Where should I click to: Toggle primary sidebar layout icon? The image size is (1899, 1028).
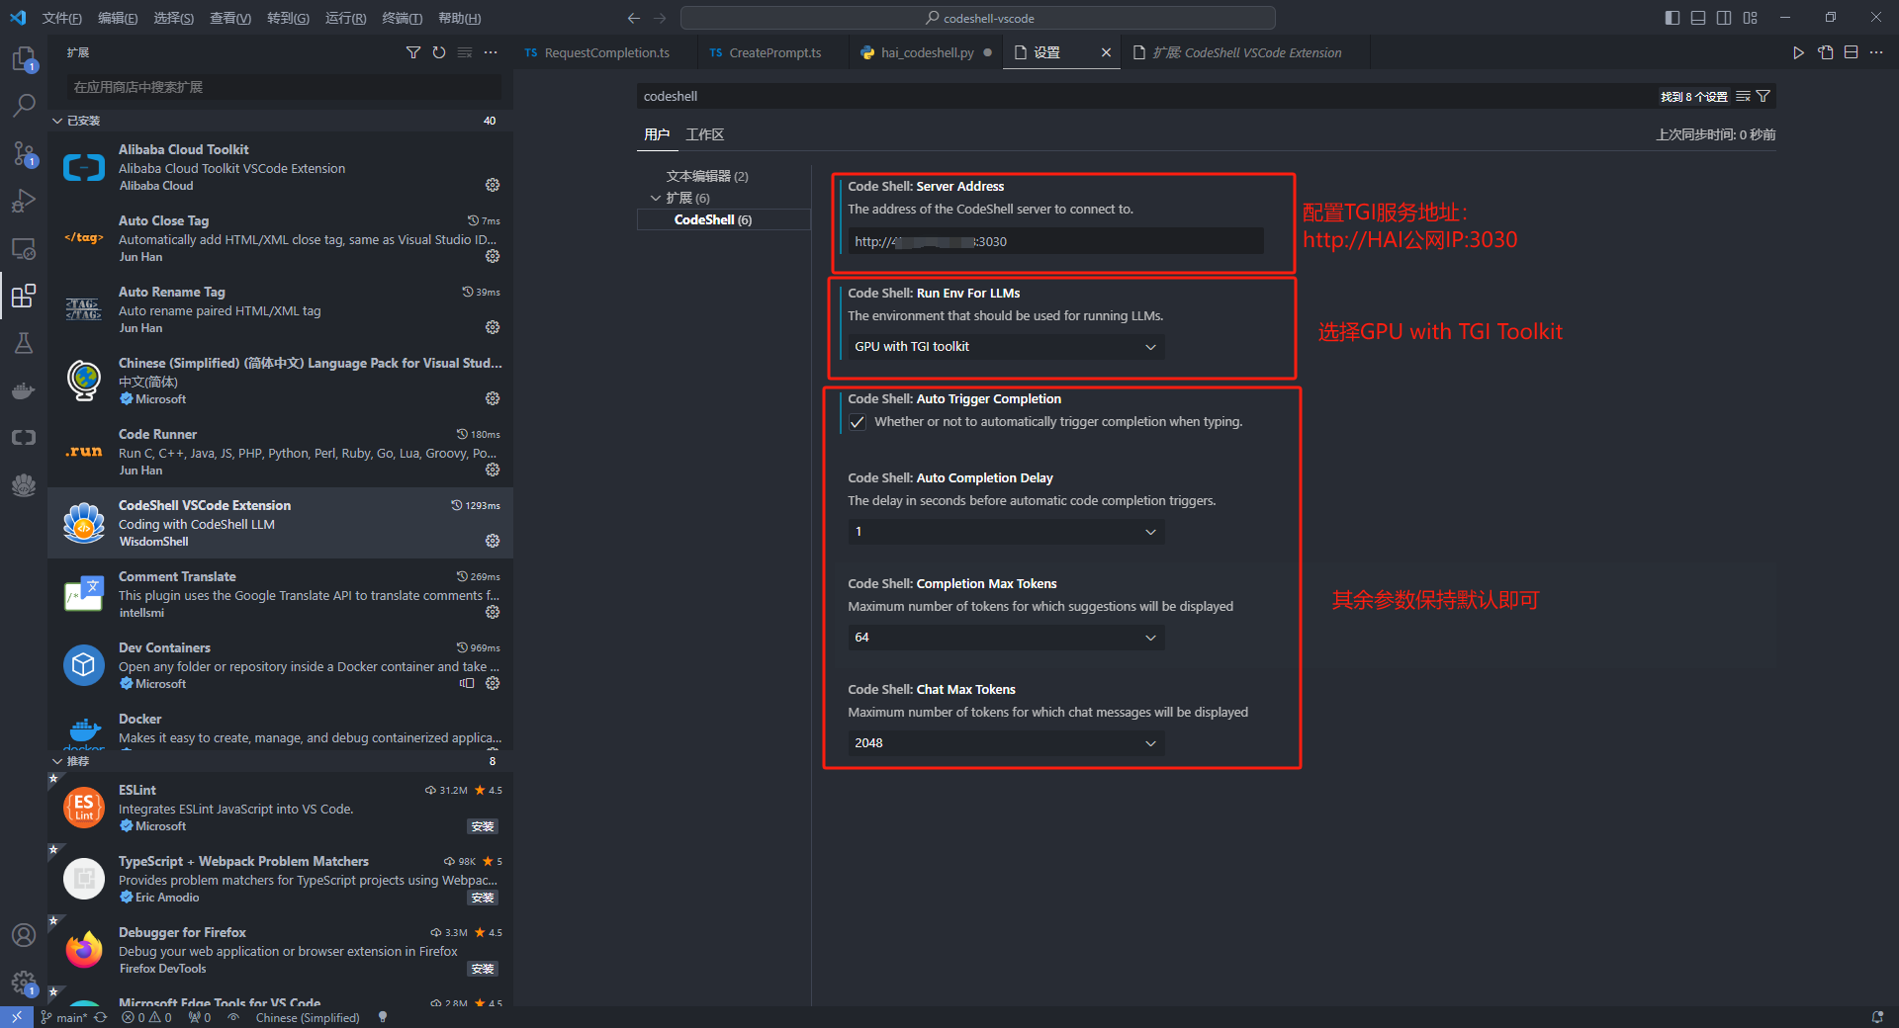point(1673,18)
